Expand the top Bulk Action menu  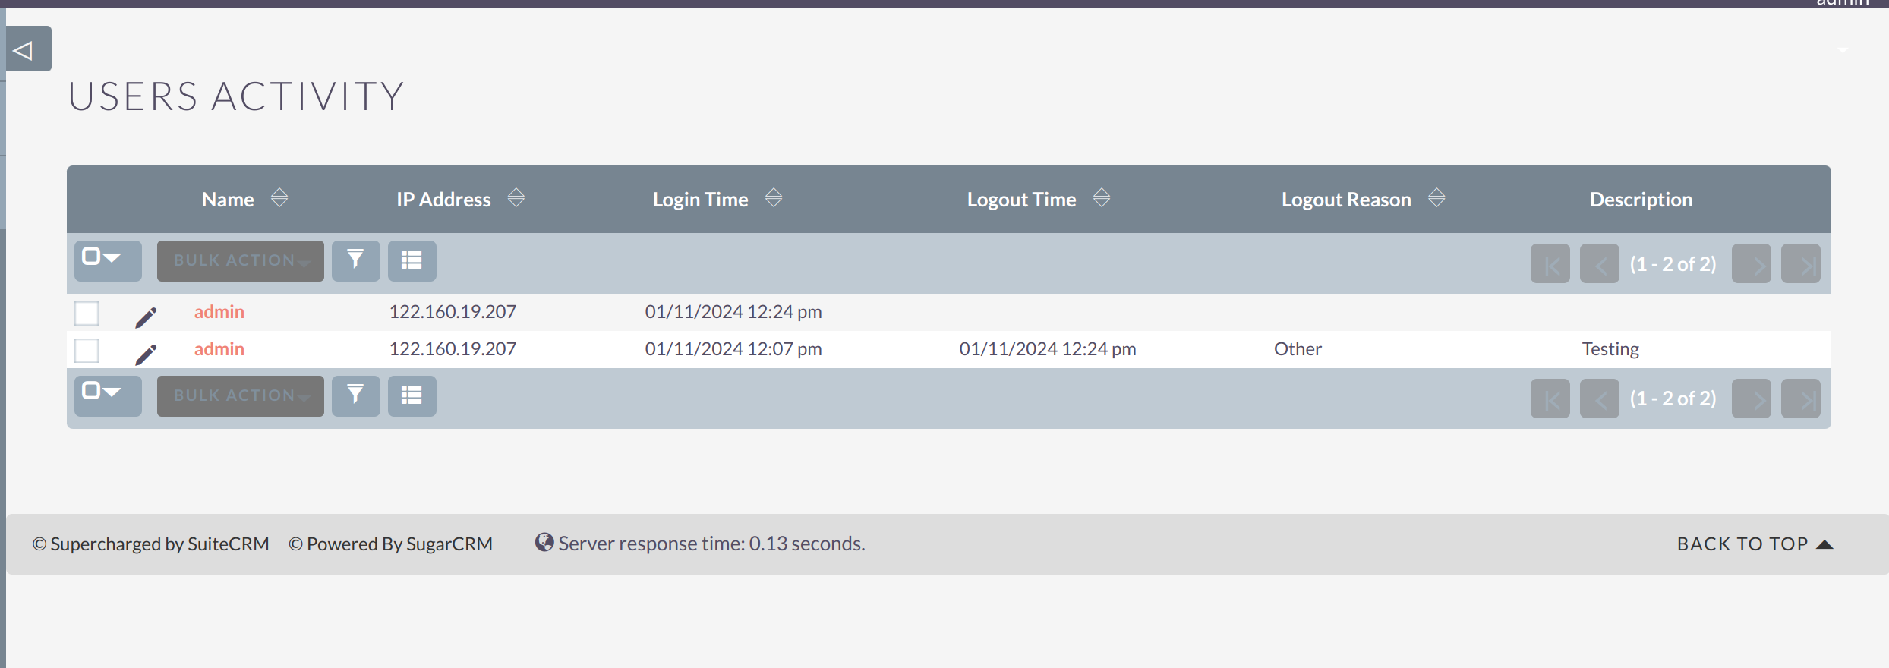click(240, 260)
